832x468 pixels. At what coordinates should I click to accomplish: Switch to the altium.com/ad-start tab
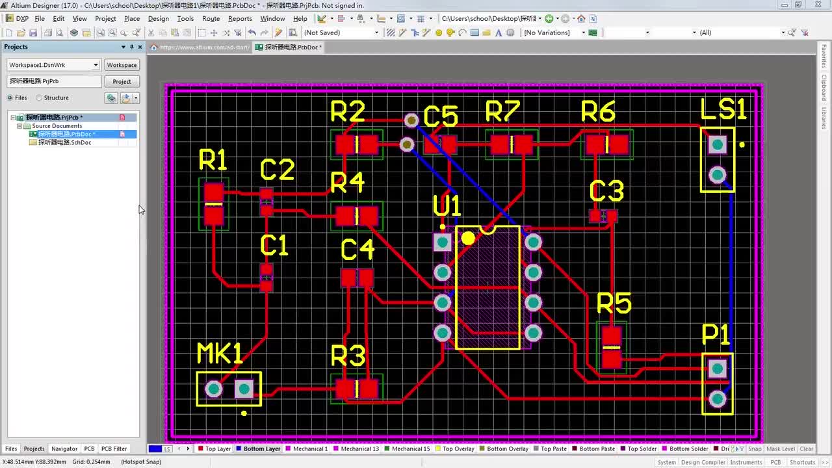coord(200,47)
